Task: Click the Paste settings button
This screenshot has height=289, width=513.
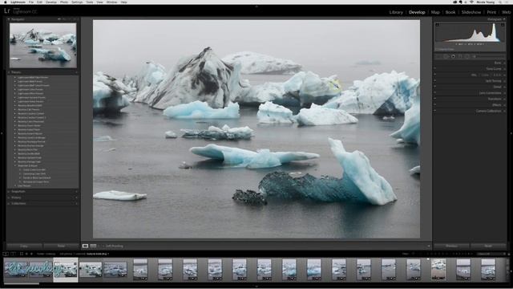Action: [x=61, y=246]
